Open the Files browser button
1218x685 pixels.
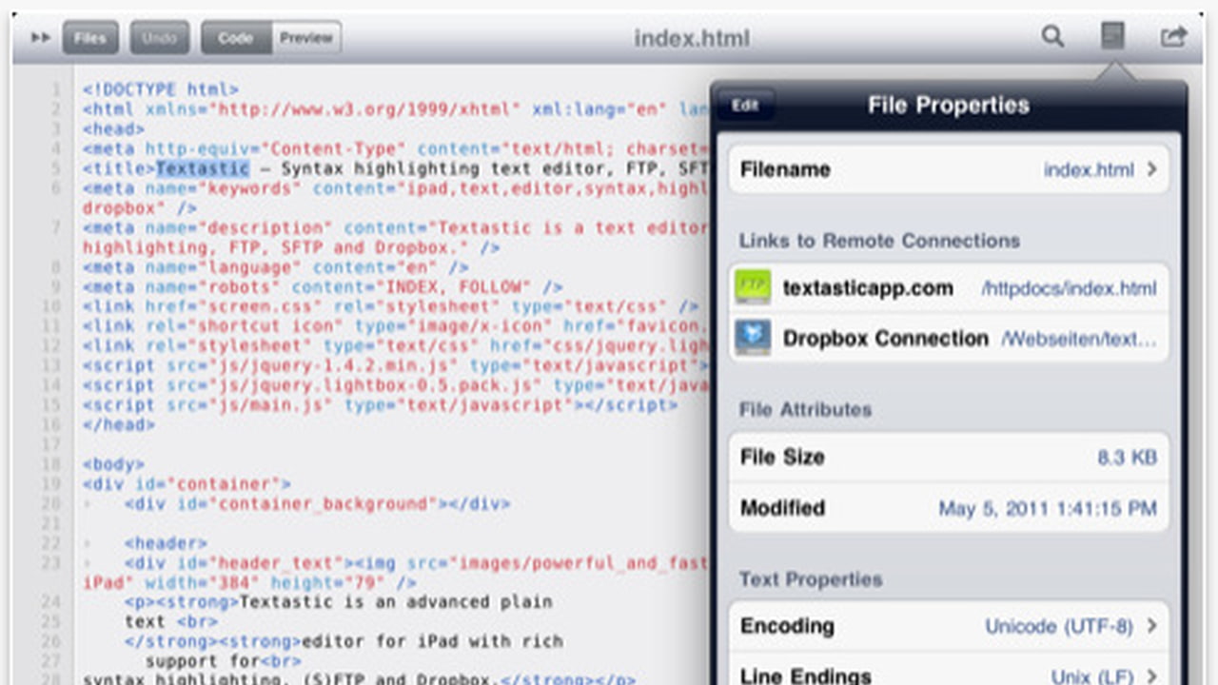(x=90, y=38)
